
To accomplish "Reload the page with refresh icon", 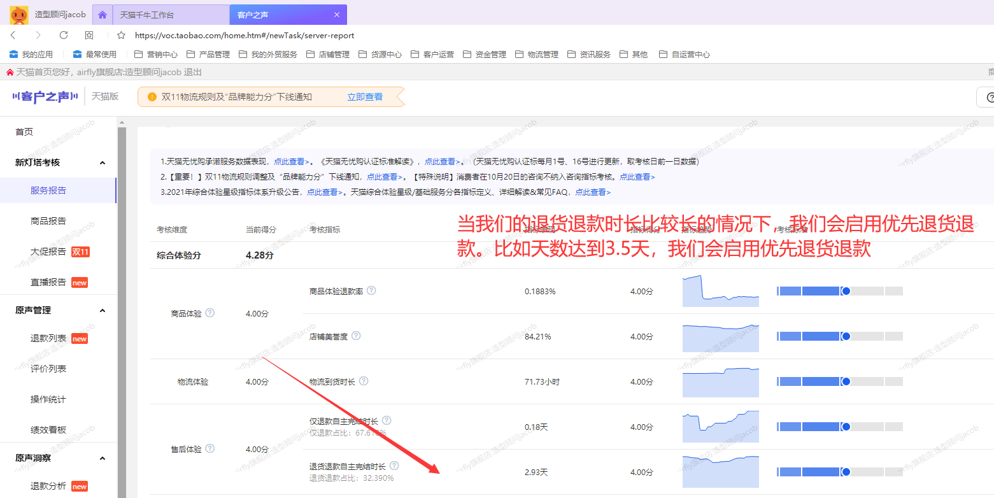I will (64, 35).
